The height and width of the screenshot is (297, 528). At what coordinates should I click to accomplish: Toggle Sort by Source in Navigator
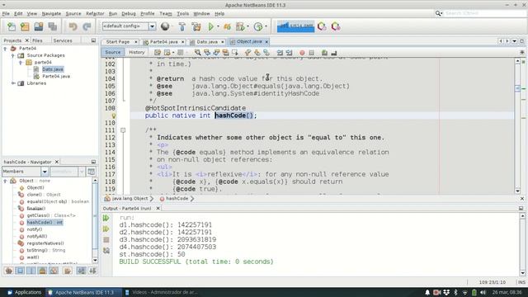click(x=92, y=271)
